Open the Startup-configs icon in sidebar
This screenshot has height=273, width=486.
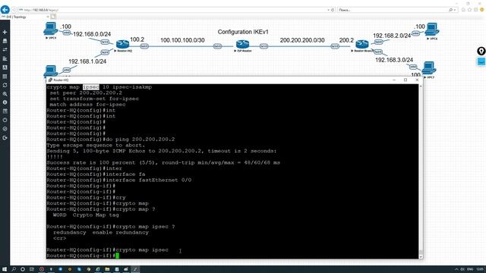5,58
